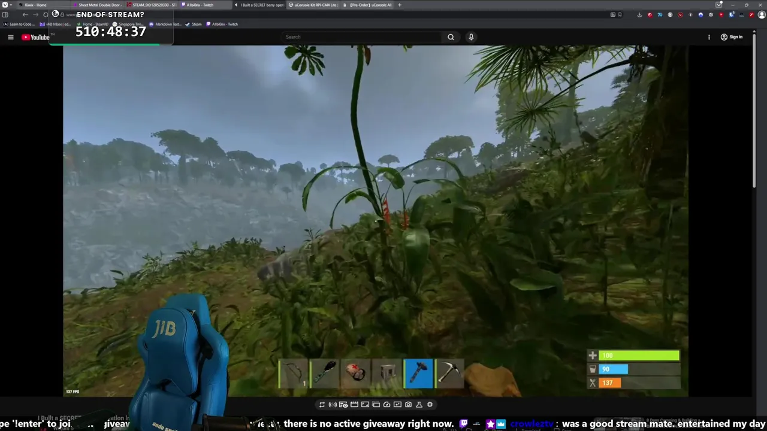Go back with the browser back arrow

click(x=25, y=14)
